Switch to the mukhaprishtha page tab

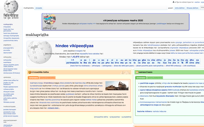click(28, 8)
